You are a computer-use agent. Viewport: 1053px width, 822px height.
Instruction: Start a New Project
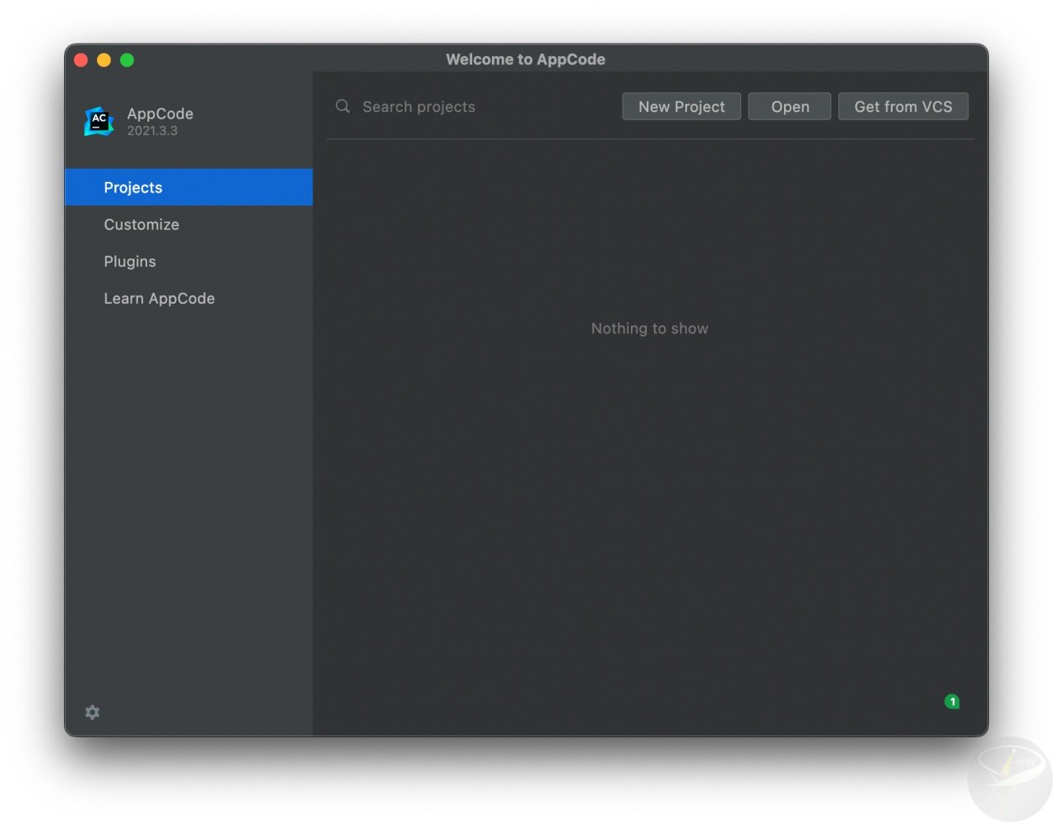pos(681,106)
